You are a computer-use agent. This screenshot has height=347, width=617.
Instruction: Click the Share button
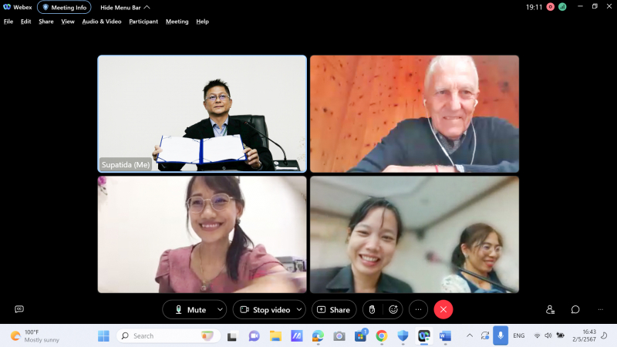point(334,309)
